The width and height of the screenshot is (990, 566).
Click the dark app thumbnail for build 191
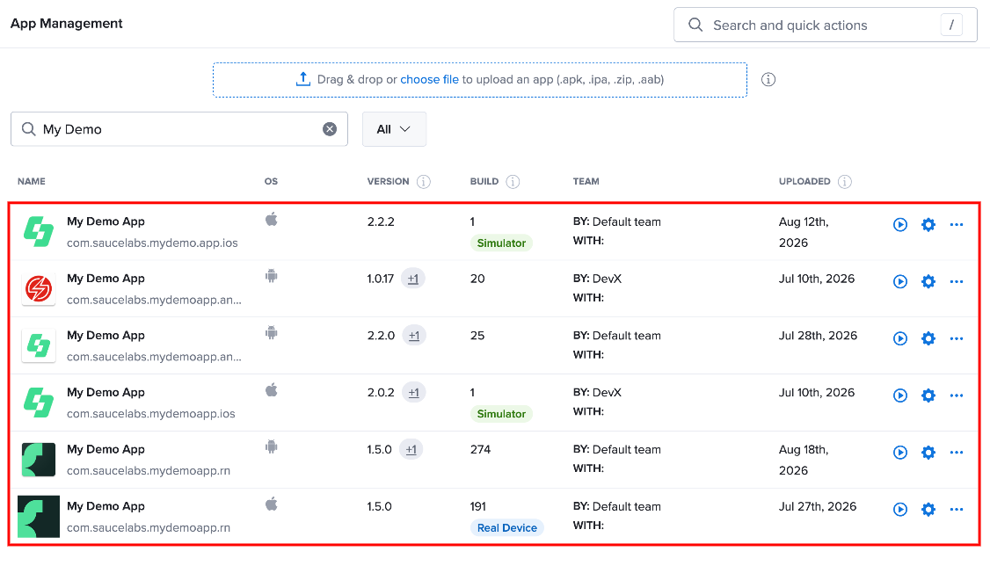pyautogui.click(x=39, y=517)
